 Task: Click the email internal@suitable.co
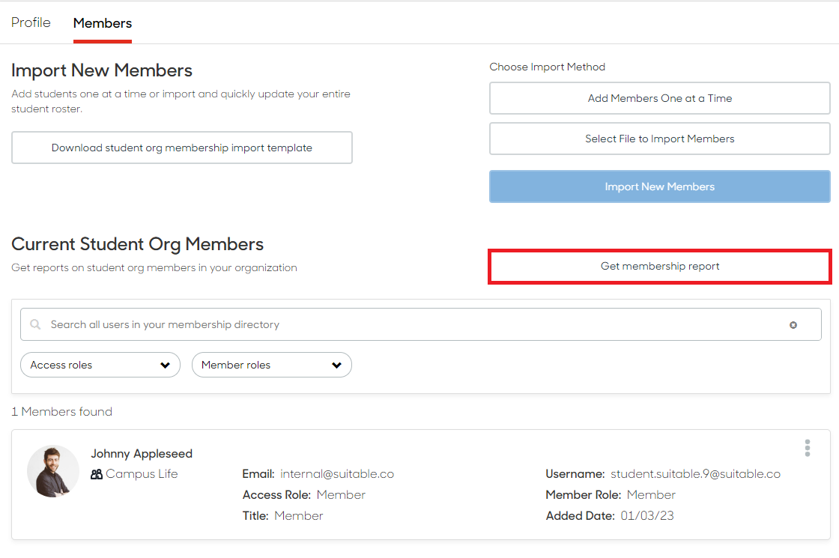[x=337, y=474]
